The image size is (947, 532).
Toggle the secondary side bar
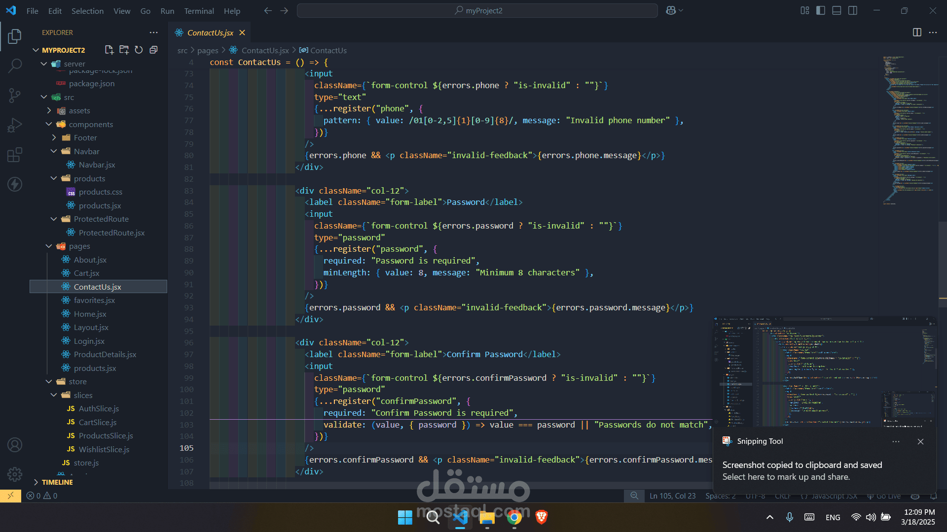pos(853,10)
